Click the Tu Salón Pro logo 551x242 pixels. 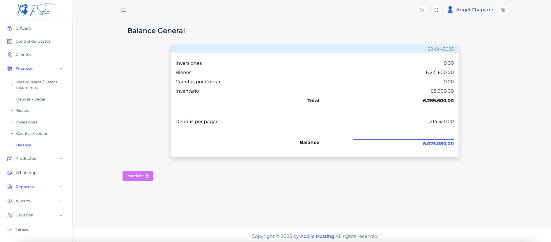[35, 10]
